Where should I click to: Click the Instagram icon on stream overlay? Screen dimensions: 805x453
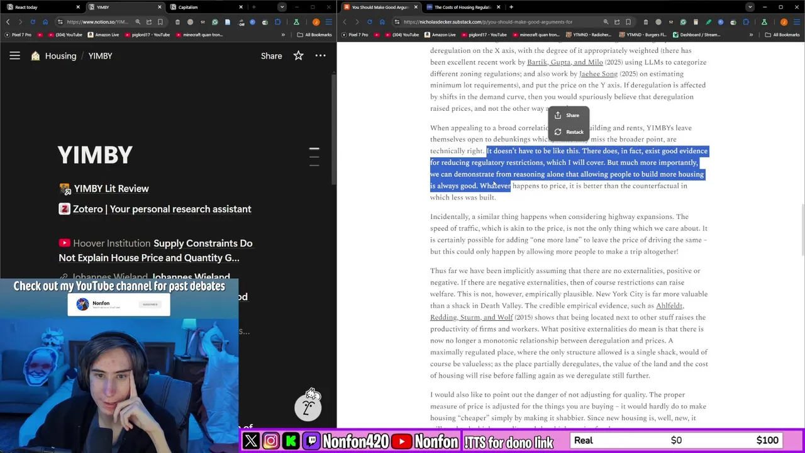tap(271, 441)
